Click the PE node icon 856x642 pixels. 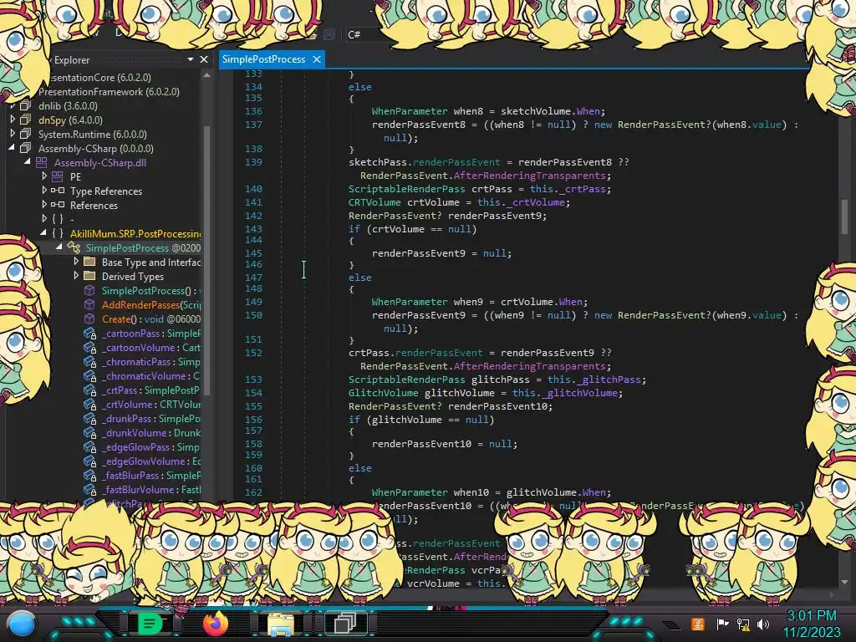(x=58, y=176)
